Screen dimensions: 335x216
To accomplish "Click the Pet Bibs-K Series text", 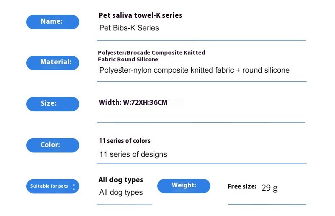I will pos(129,28).
